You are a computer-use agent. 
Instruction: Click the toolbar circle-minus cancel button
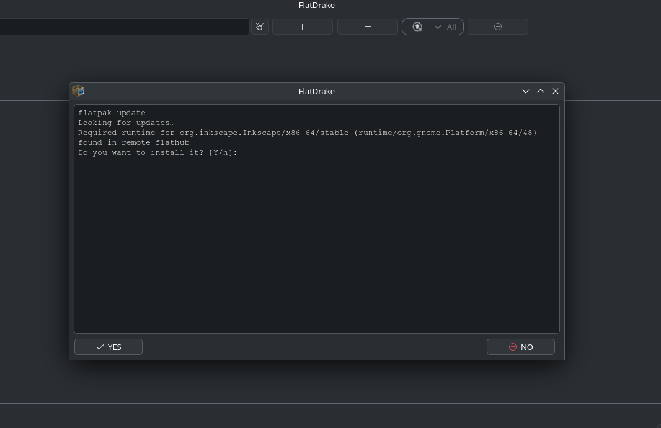(x=498, y=27)
